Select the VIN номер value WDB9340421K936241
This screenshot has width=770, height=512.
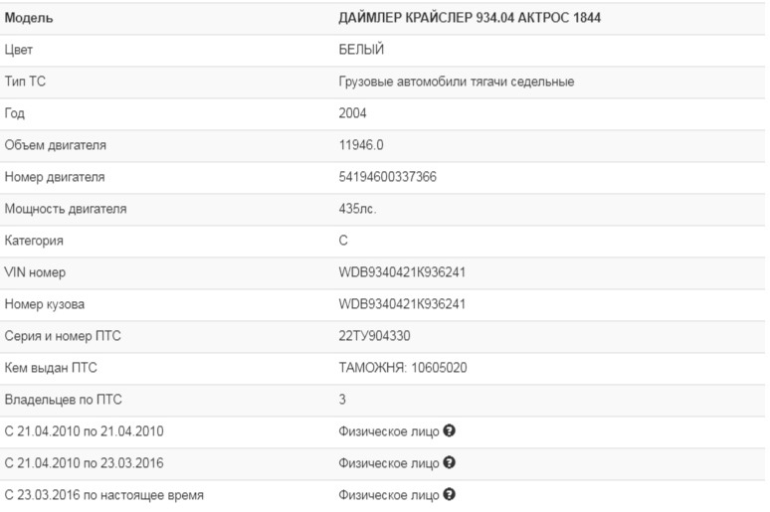[402, 272]
